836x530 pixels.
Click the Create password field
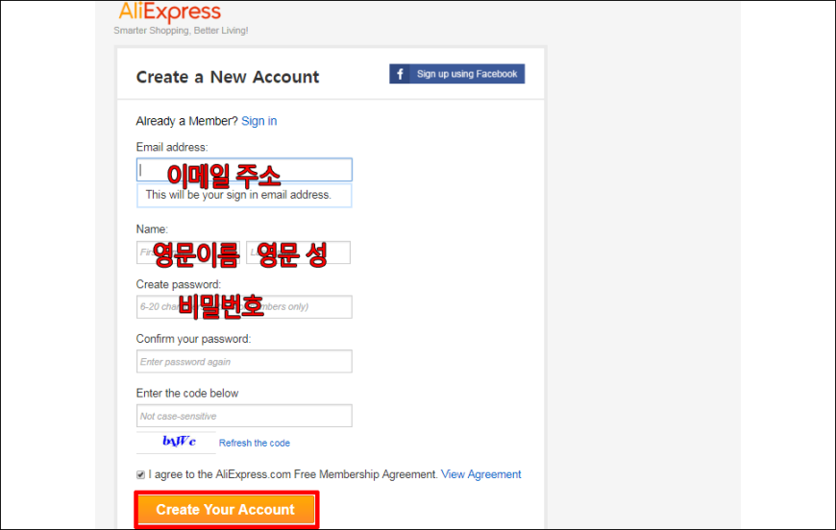tap(244, 307)
